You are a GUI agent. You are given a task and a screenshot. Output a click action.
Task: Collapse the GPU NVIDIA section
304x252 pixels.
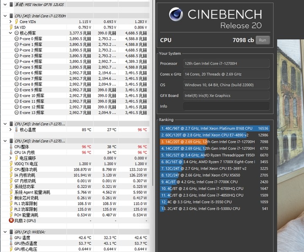click(x=5, y=232)
